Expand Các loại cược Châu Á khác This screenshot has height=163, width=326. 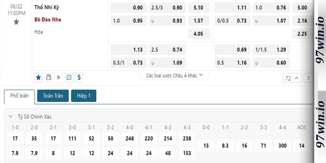click(x=174, y=75)
